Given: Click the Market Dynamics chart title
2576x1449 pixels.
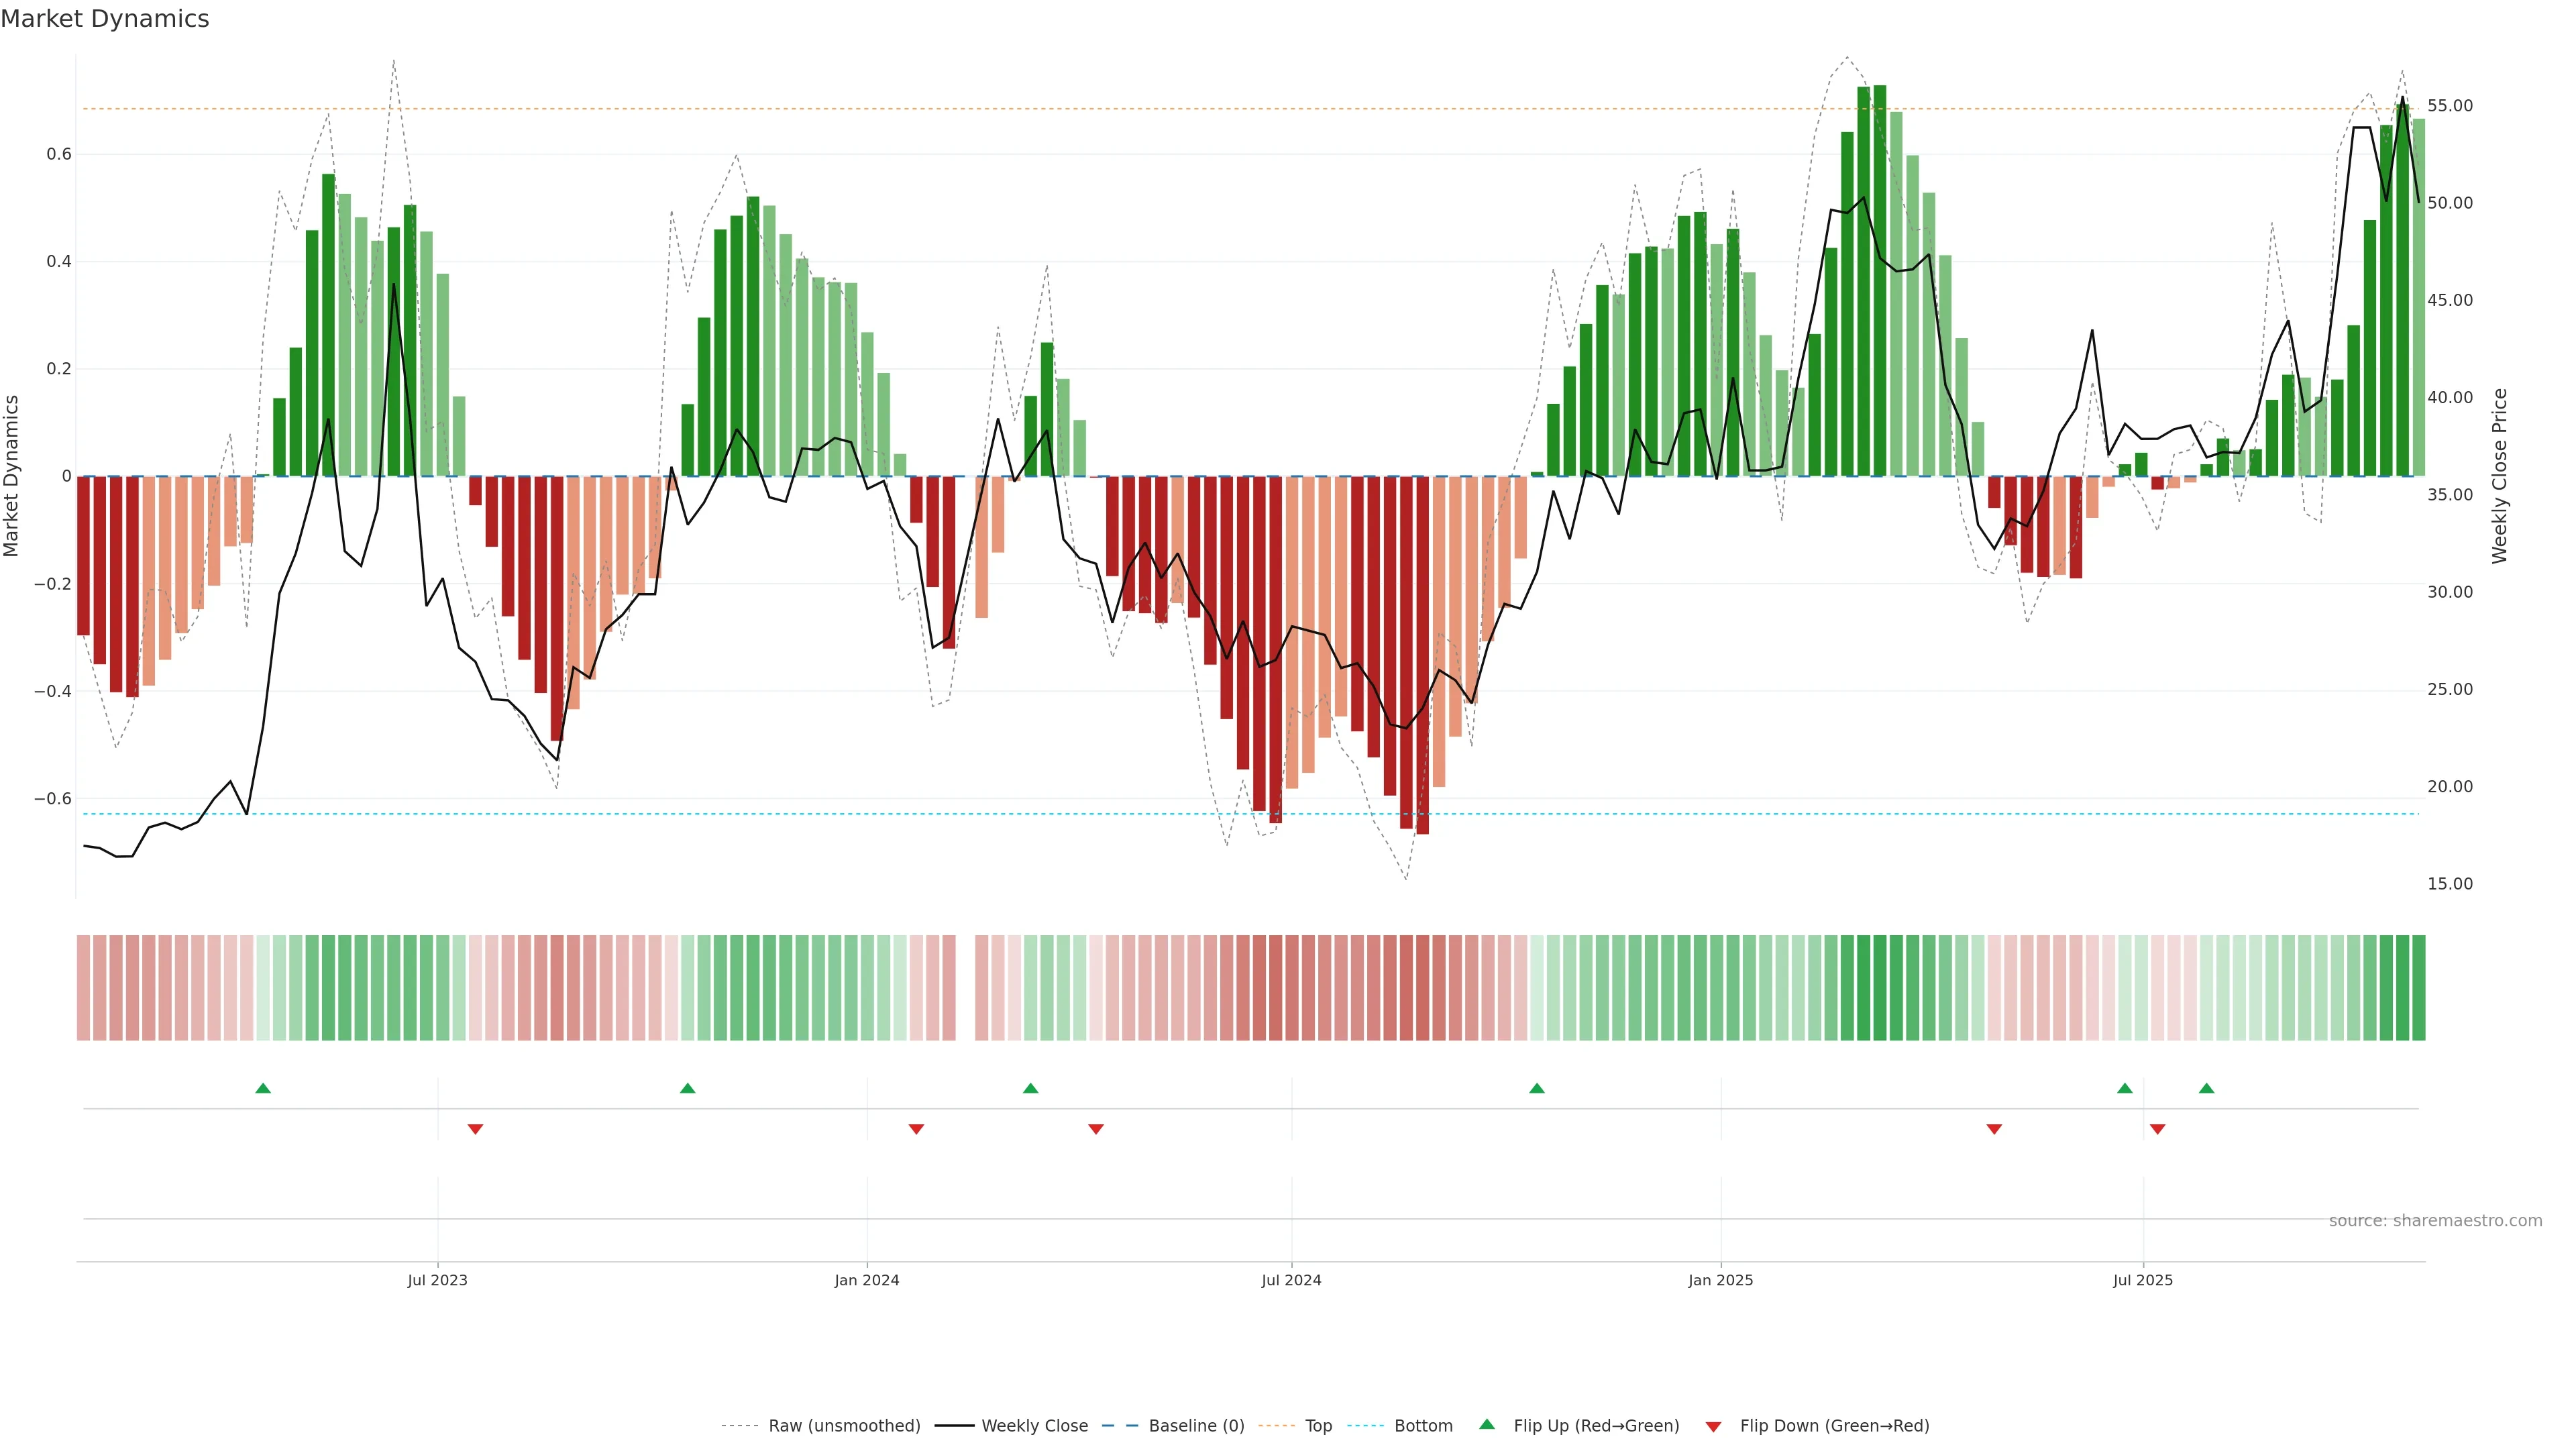Looking at the screenshot, I should tap(105, 19).
